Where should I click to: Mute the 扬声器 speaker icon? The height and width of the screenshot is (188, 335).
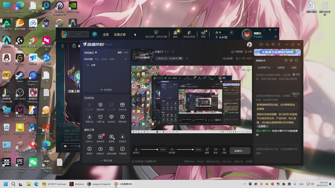point(172,150)
